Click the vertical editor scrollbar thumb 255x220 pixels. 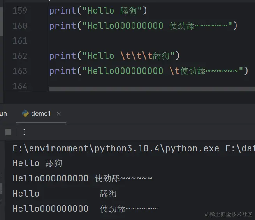coord(1,21)
